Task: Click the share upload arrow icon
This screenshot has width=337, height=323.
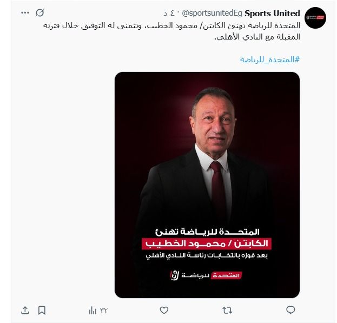Action: pyautogui.click(x=25, y=310)
